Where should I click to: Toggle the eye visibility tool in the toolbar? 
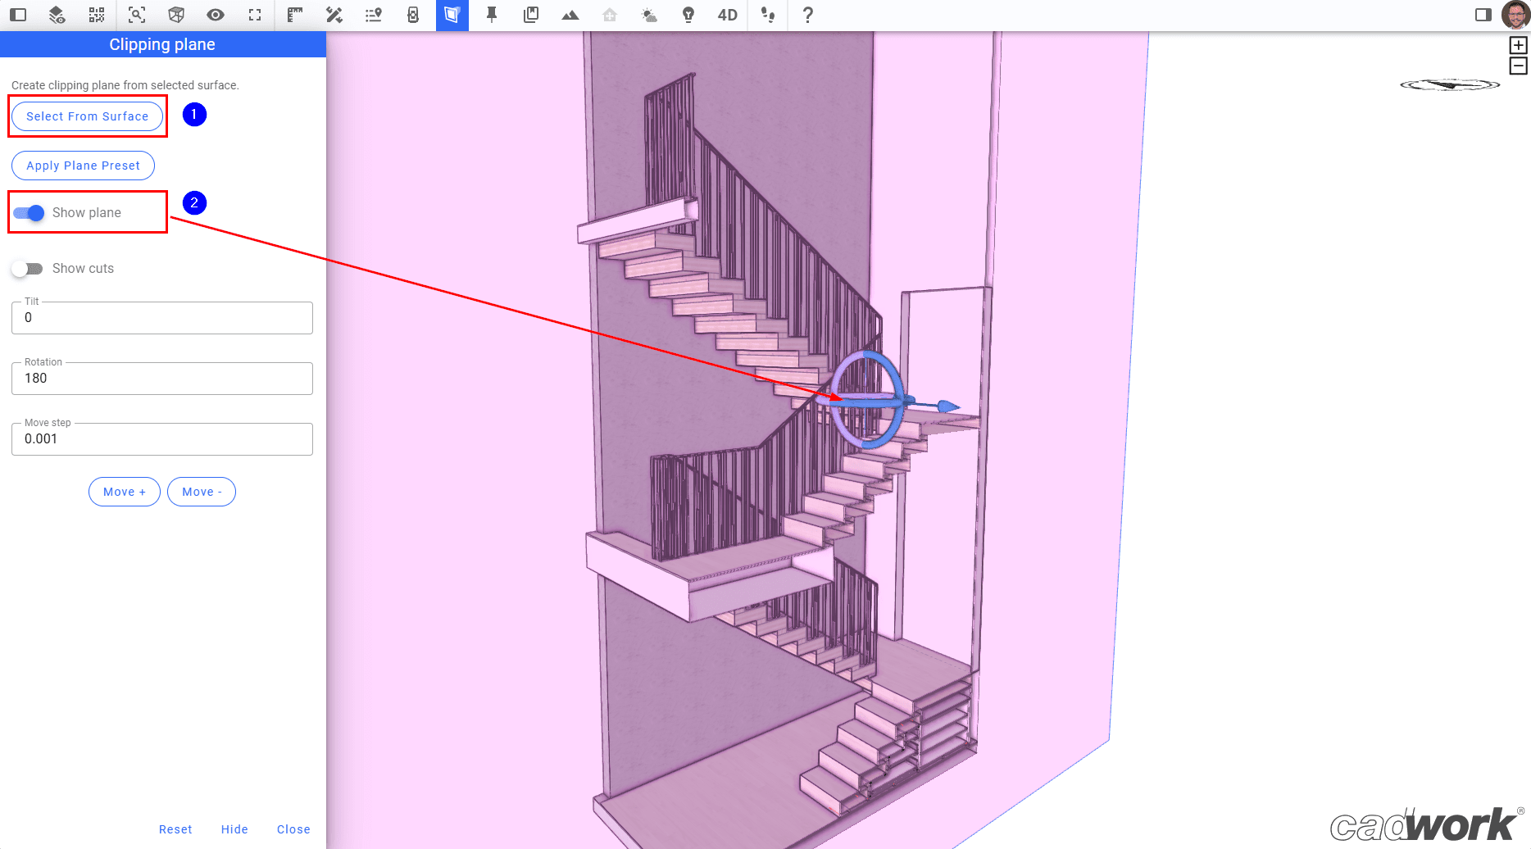click(x=215, y=15)
